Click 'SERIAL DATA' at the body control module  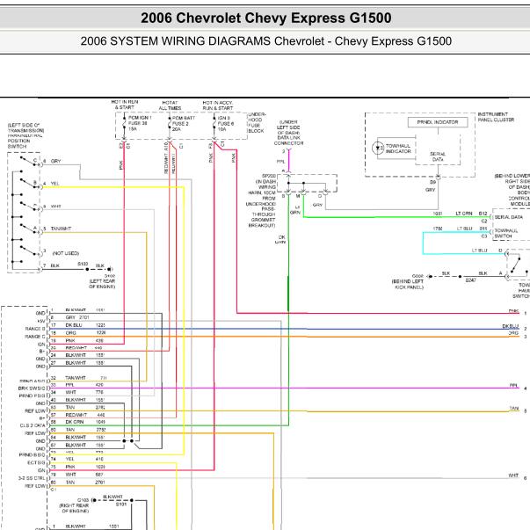click(x=509, y=217)
